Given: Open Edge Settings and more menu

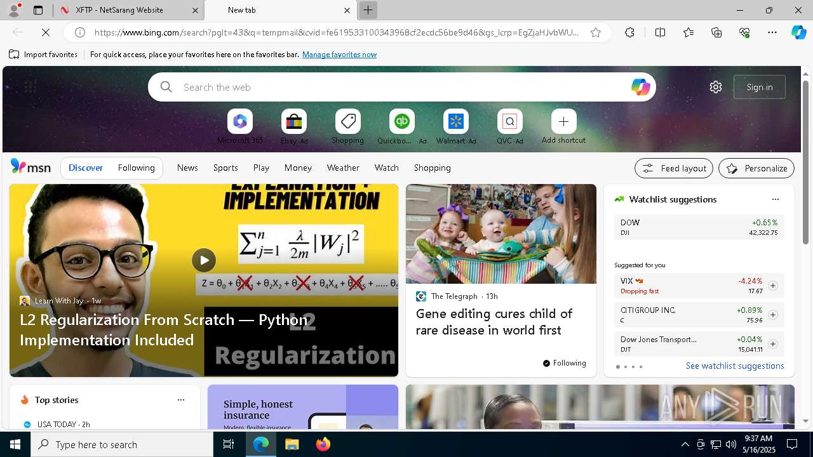Looking at the screenshot, I should click(772, 32).
